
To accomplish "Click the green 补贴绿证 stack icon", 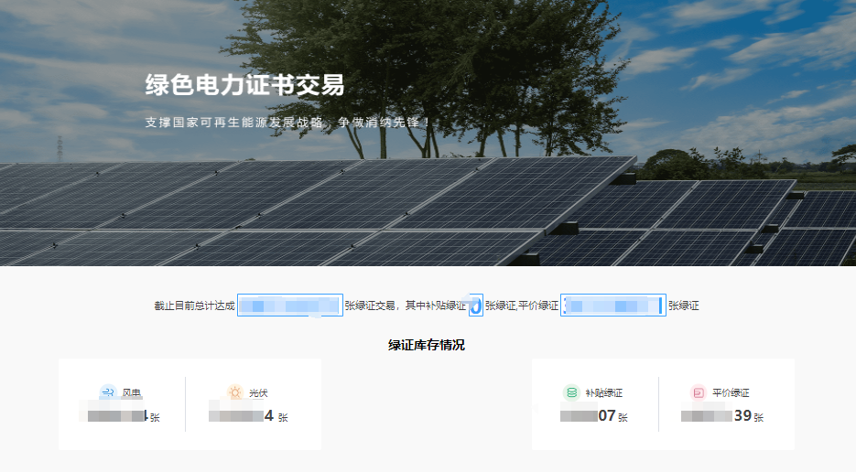I will click(571, 392).
